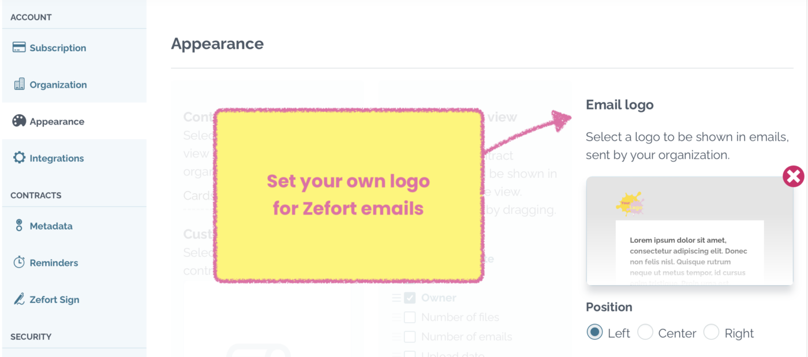Select the Appearance palette icon
808x357 pixels.
pos(18,121)
